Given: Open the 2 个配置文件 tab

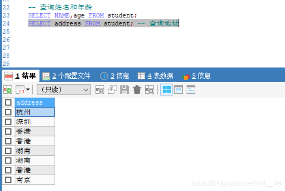Looking at the screenshot, I should pos(66,76).
